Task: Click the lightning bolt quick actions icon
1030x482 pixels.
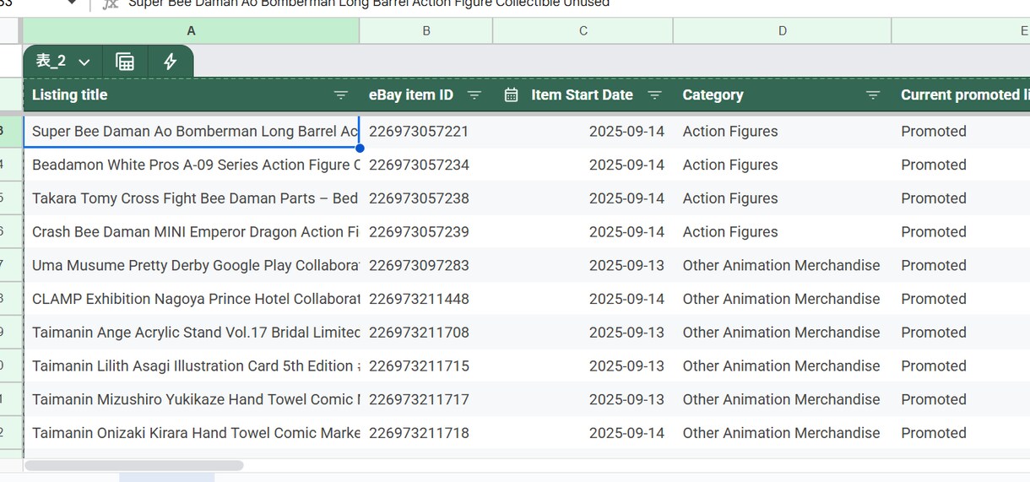Action: 170,62
